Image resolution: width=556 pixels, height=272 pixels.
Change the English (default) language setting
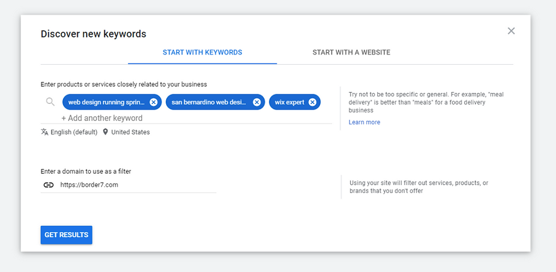coord(74,132)
